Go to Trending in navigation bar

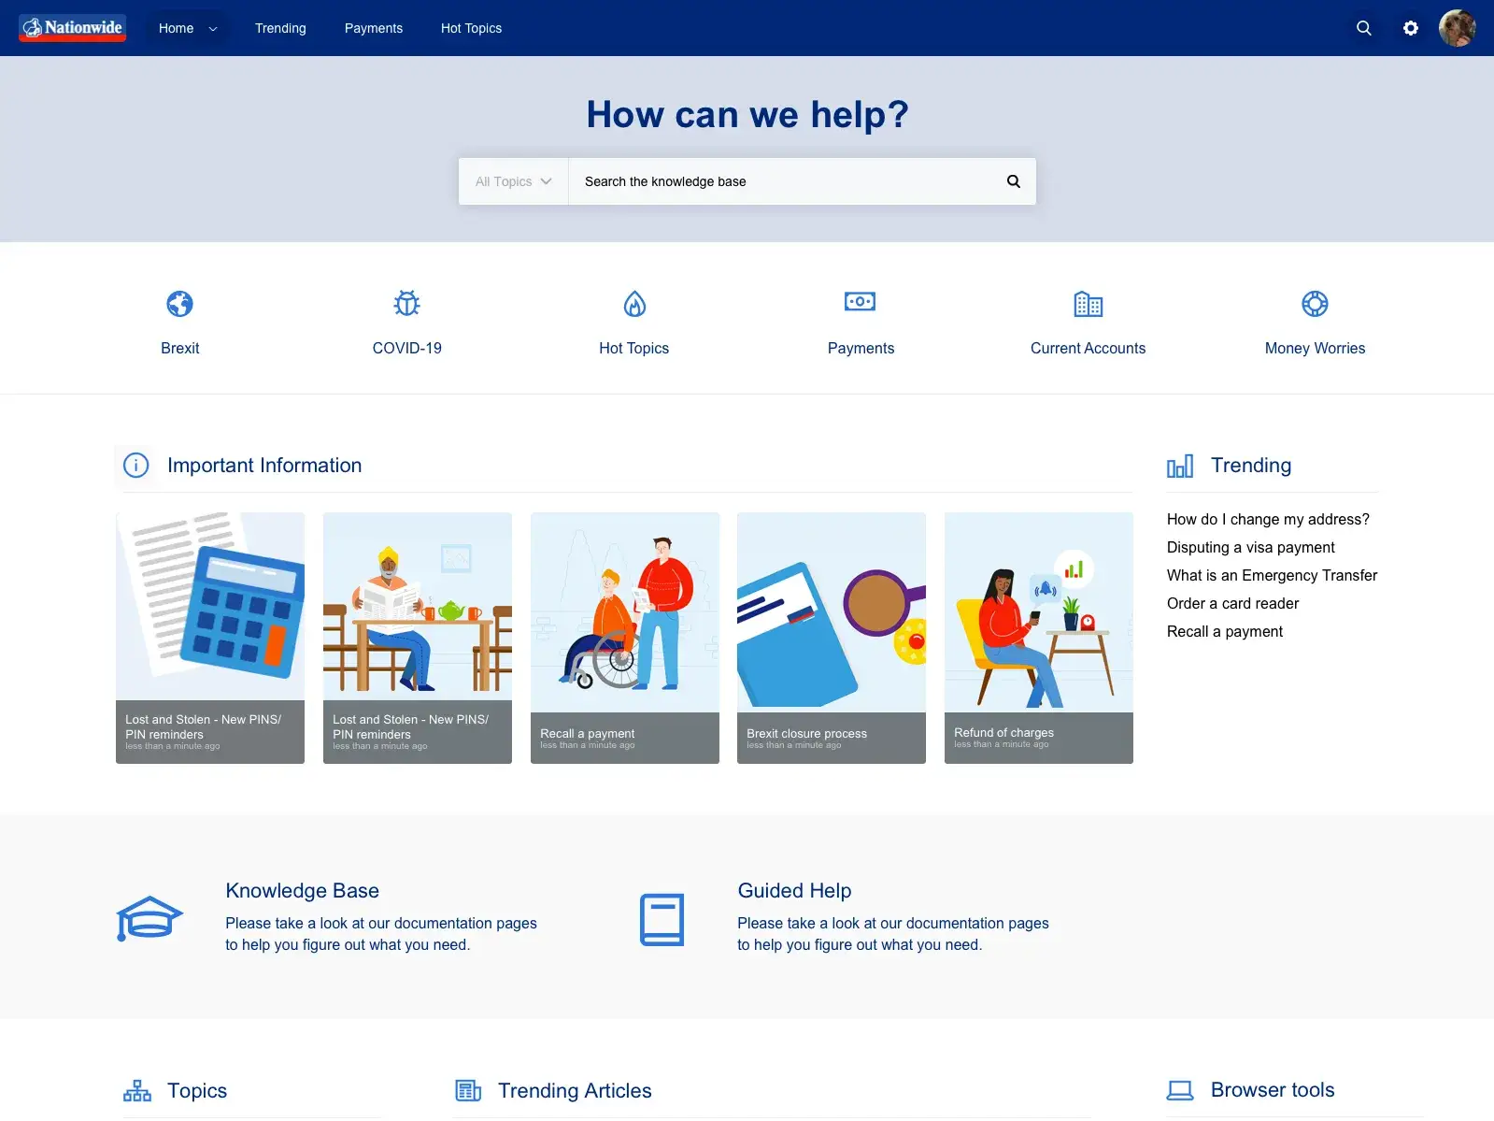click(x=280, y=28)
